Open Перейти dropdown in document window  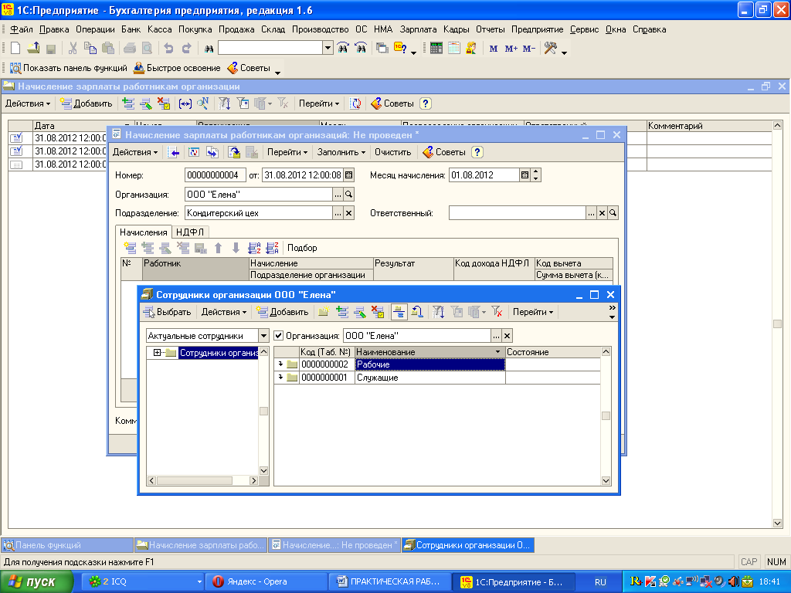[287, 152]
